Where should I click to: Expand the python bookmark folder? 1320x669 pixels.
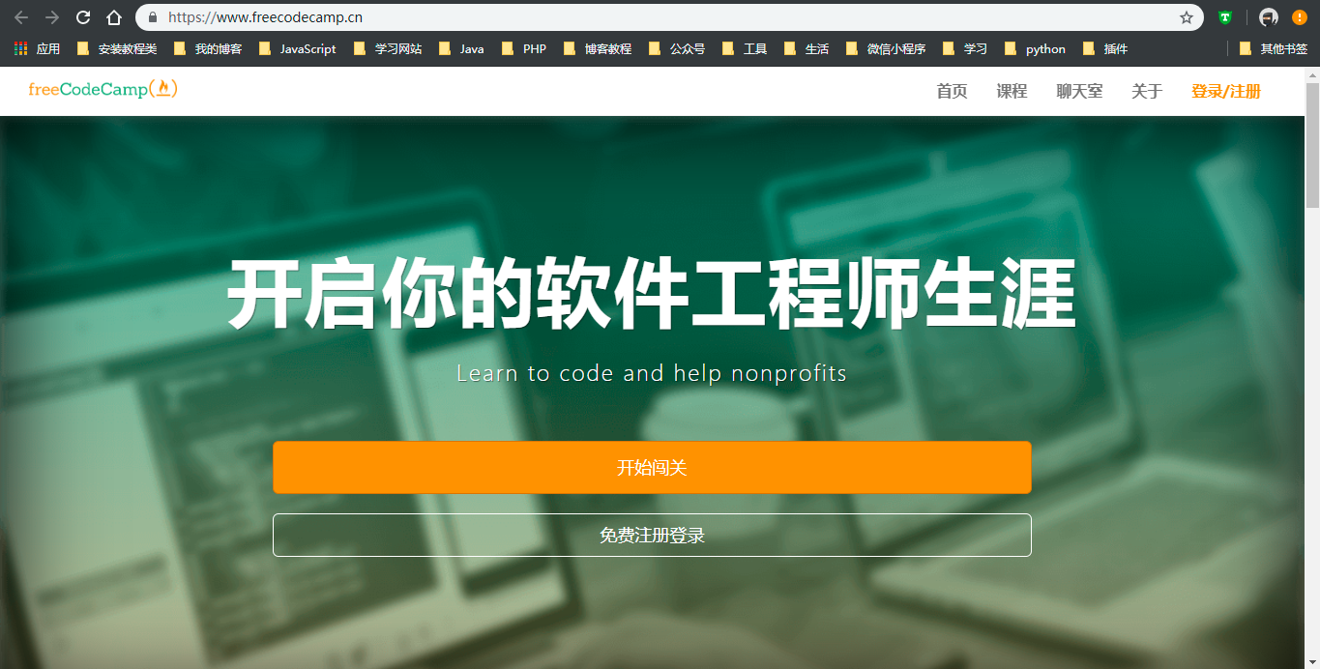tap(1035, 48)
